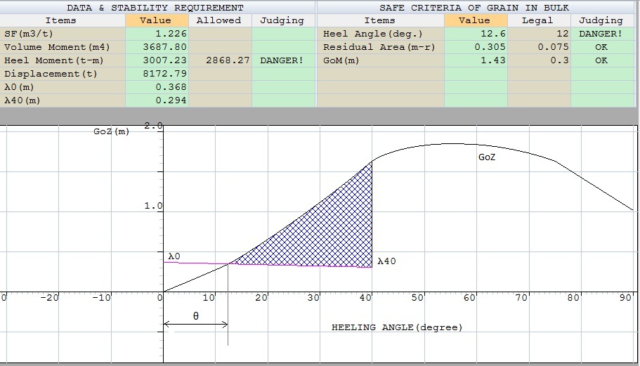Click the GoM(m) value 1.43
Screen dimensions: 640x366
pos(476,60)
